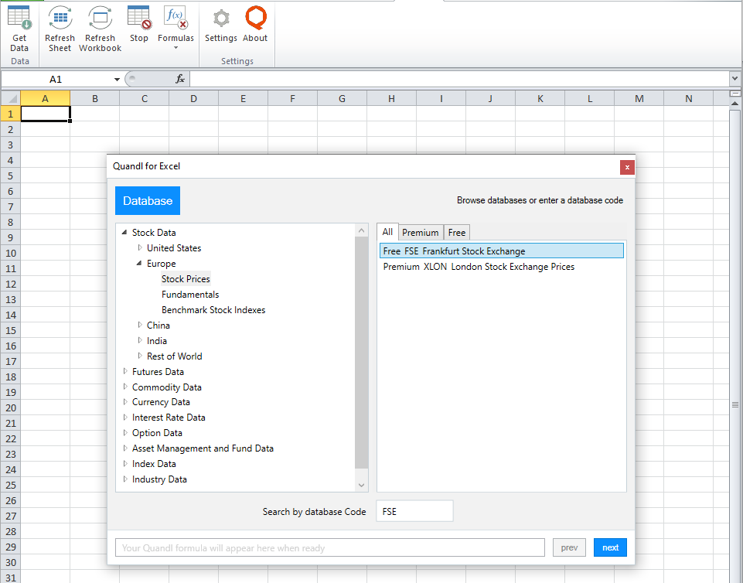
Task: Click the United States tree label
Action: pos(174,248)
